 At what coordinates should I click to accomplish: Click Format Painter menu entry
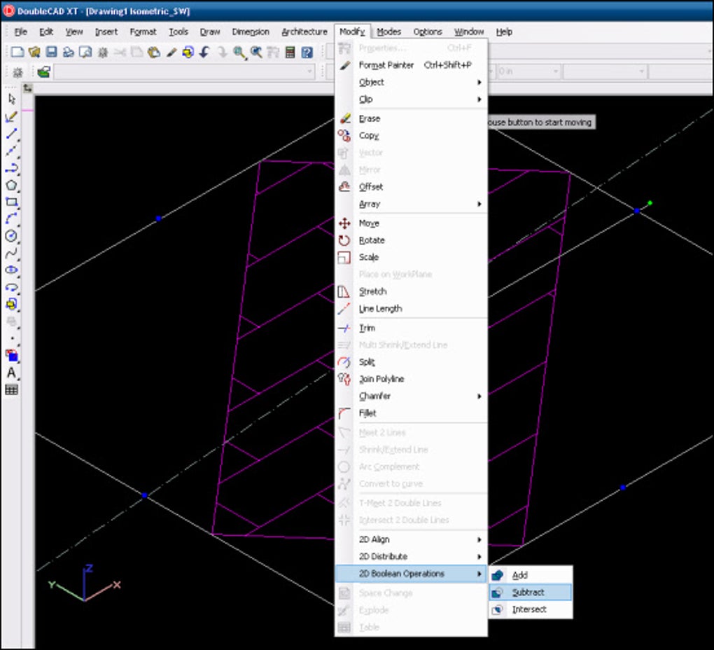(386, 65)
